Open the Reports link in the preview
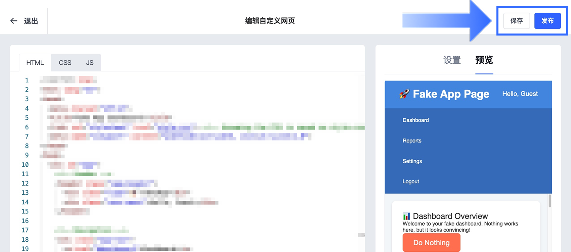Viewport: 571px width, 252px height. (x=412, y=141)
